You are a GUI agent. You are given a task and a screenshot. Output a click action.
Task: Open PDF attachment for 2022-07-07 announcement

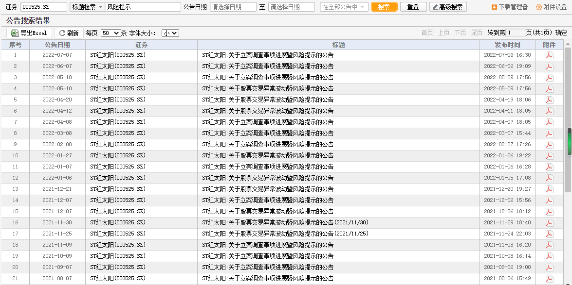pos(549,55)
